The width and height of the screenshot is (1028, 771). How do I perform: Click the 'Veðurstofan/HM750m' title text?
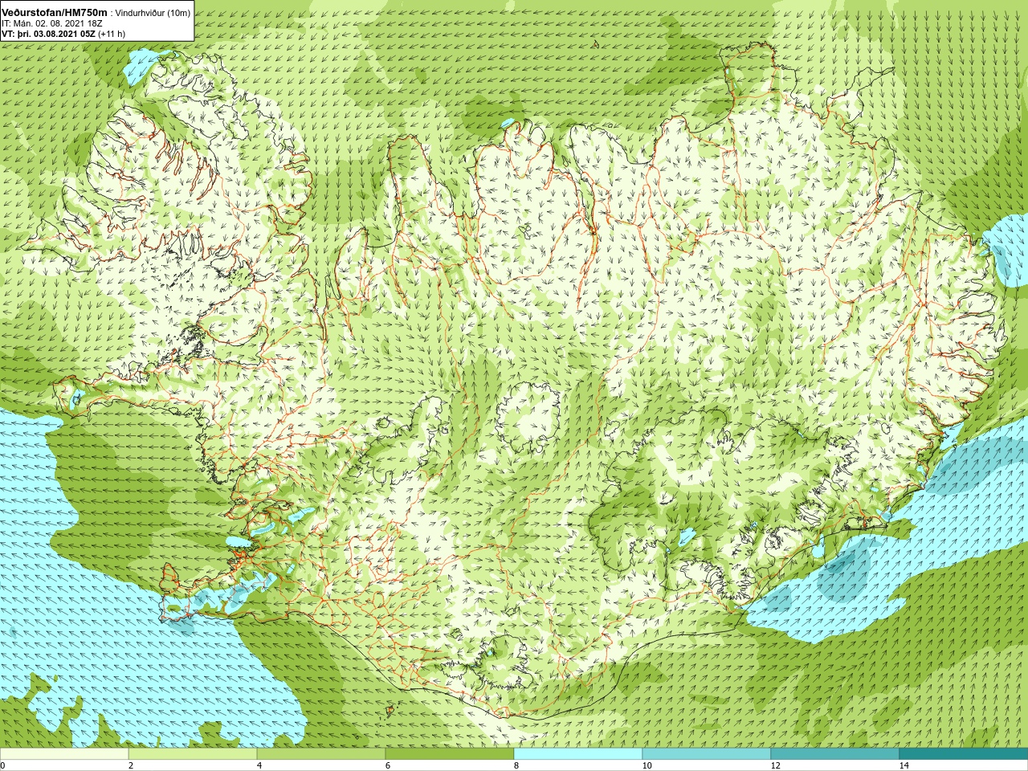[x=55, y=12]
